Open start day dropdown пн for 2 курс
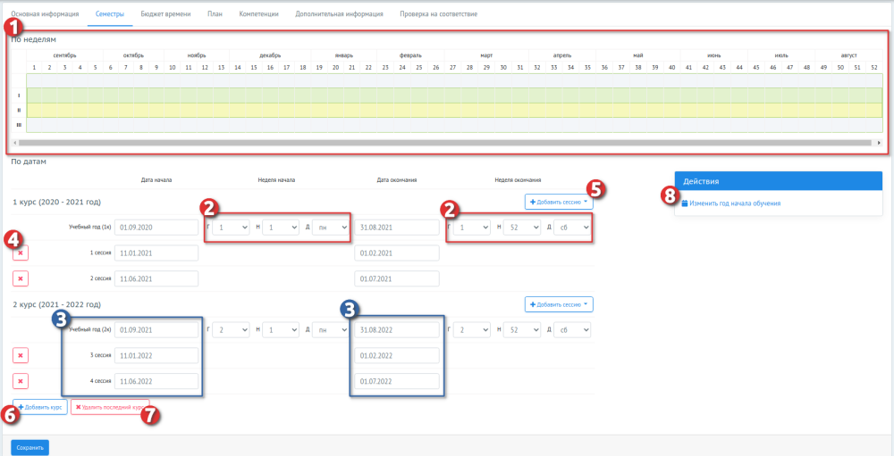 [331, 329]
